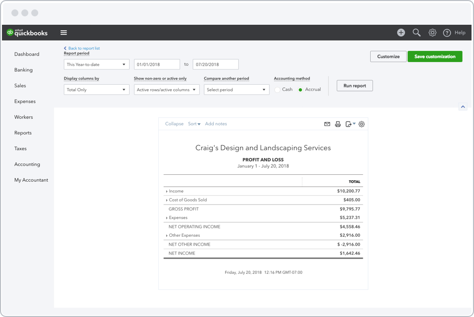Click the January 1 - July 20, 2018 date range
The height and width of the screenshot is (317, 474).
point(263,166)
